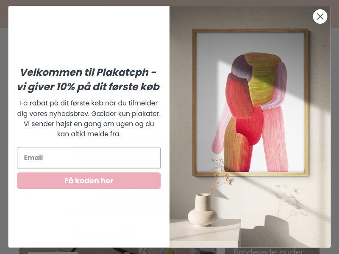Click the framed abstract poster artwork
Viewport: 339px width, 254px height.
click(x=250, y=102)
